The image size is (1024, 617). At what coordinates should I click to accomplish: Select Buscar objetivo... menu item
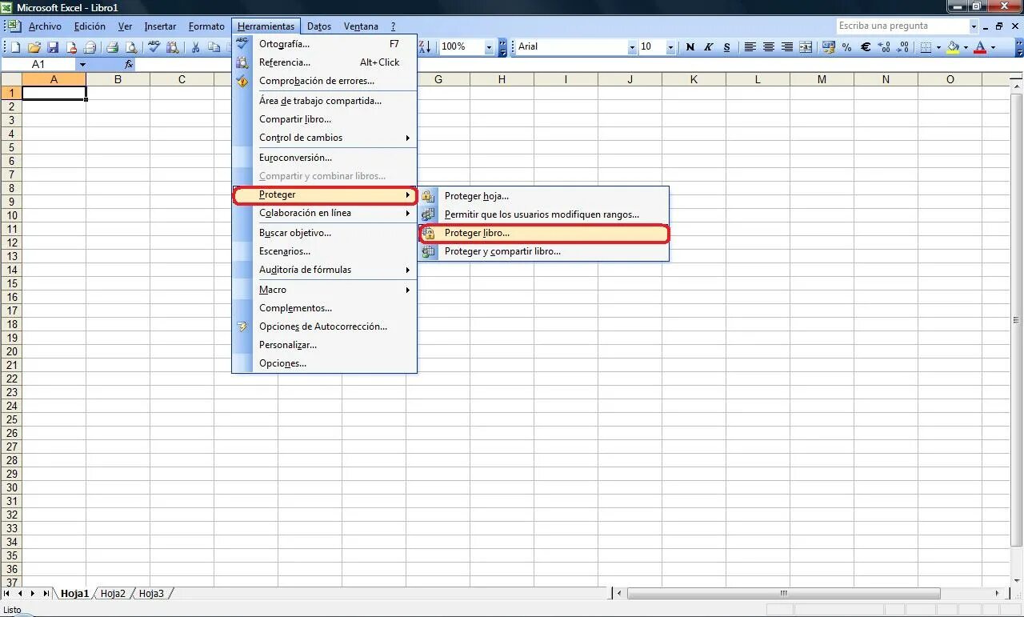coord(324,233)
